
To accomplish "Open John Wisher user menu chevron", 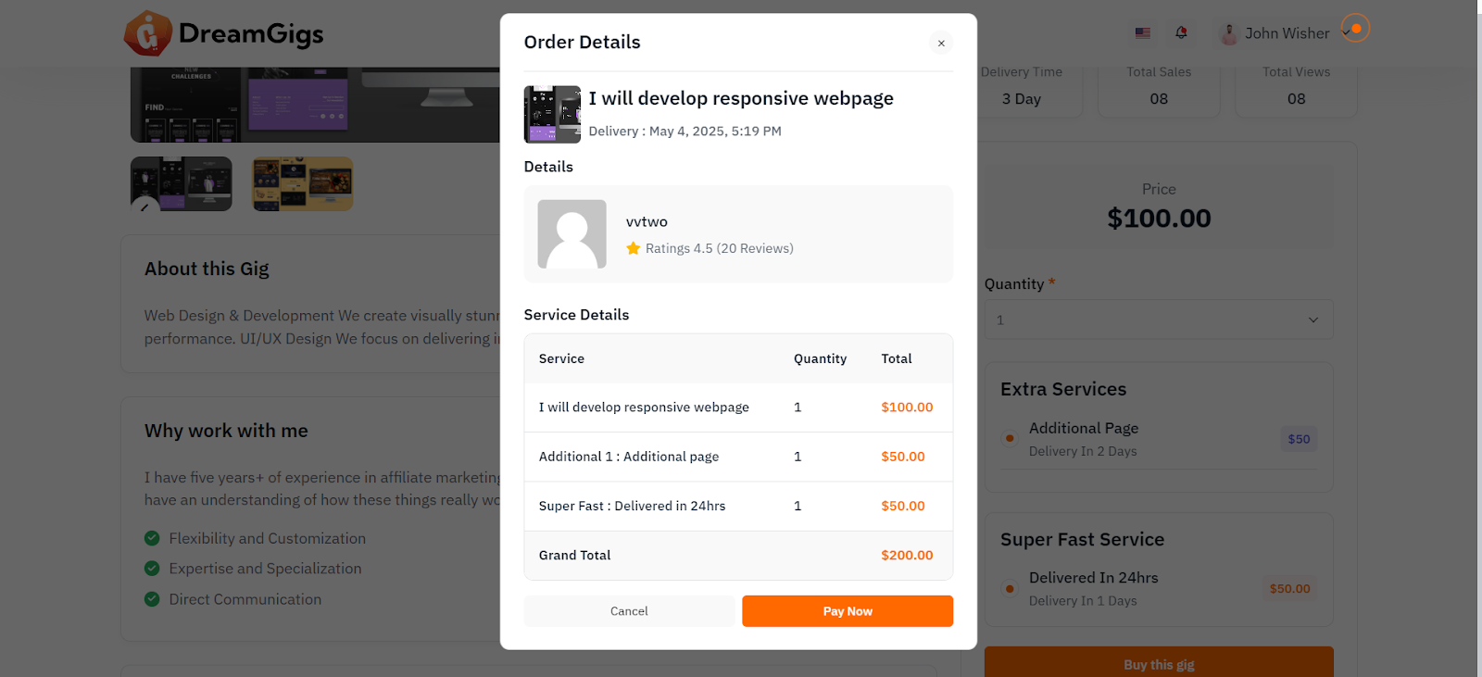I will tap(1346, 33).
